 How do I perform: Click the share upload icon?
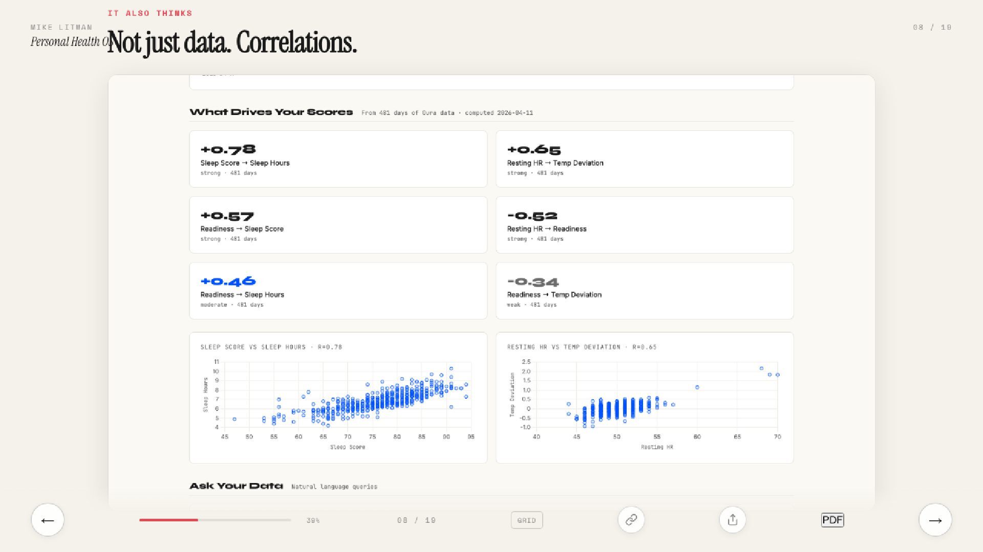coord(732,520)
